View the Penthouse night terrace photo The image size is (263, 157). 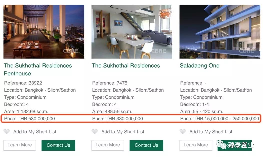coord(44,32)
